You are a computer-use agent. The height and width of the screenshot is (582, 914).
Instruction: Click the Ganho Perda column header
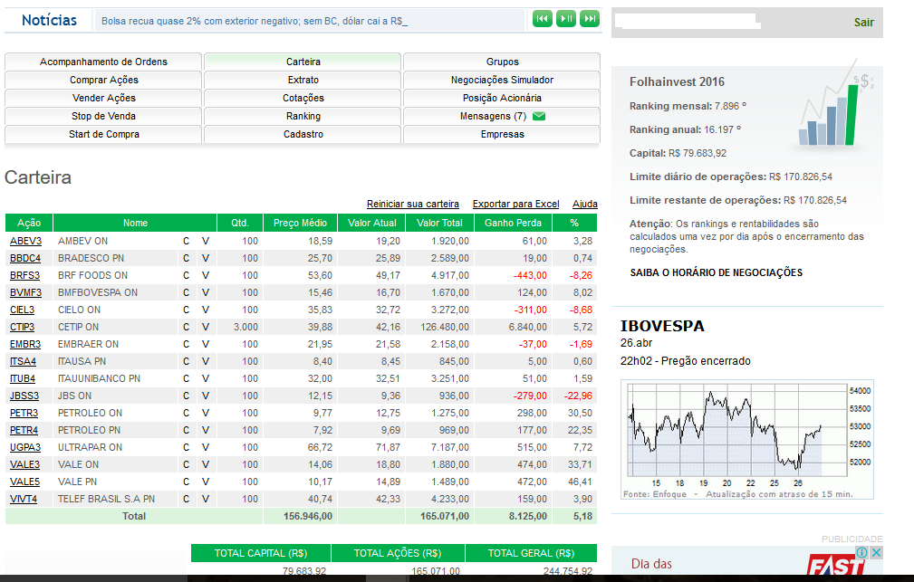(x=513, y=223)
